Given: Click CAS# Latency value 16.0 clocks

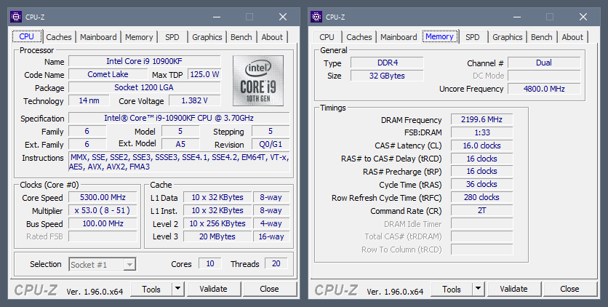Looking at the screenshot, I should point(482,145).
